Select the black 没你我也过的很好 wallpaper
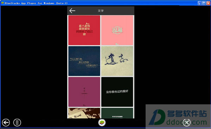 point(117,92)
